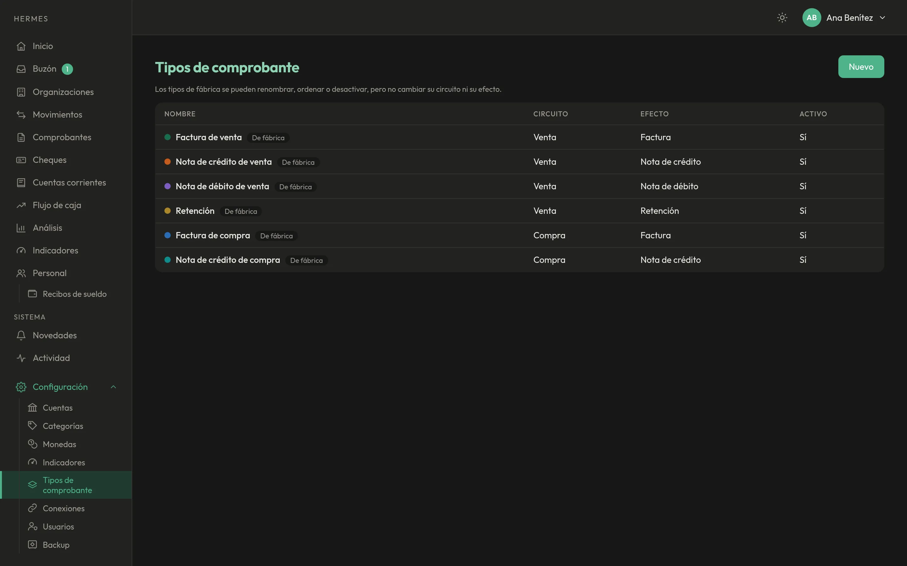Click the AB avatar badge
The width and height of the screenshot is (907, 566).
pos(812,18)
